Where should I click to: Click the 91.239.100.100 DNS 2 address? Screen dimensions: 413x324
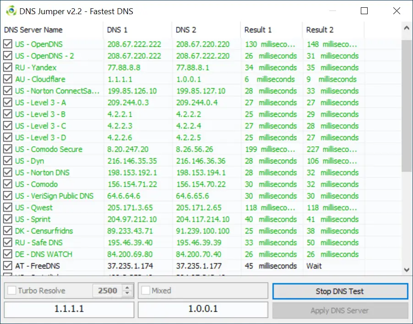pos(202,231)
